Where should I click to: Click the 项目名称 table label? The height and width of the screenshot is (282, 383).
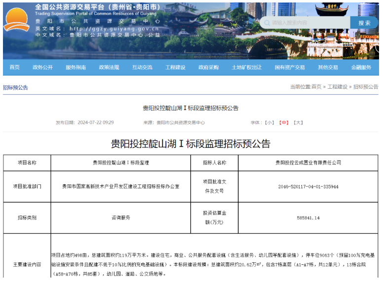(x=27, y=163)
